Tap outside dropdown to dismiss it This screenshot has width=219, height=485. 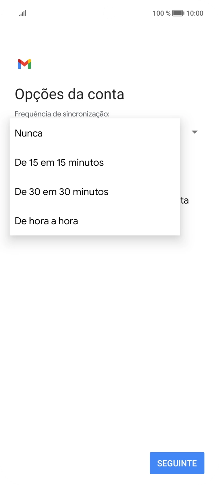tap(109, 328)
